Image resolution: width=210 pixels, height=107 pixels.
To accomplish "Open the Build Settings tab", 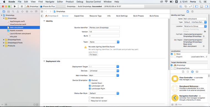I will click(x=122, y=16).
